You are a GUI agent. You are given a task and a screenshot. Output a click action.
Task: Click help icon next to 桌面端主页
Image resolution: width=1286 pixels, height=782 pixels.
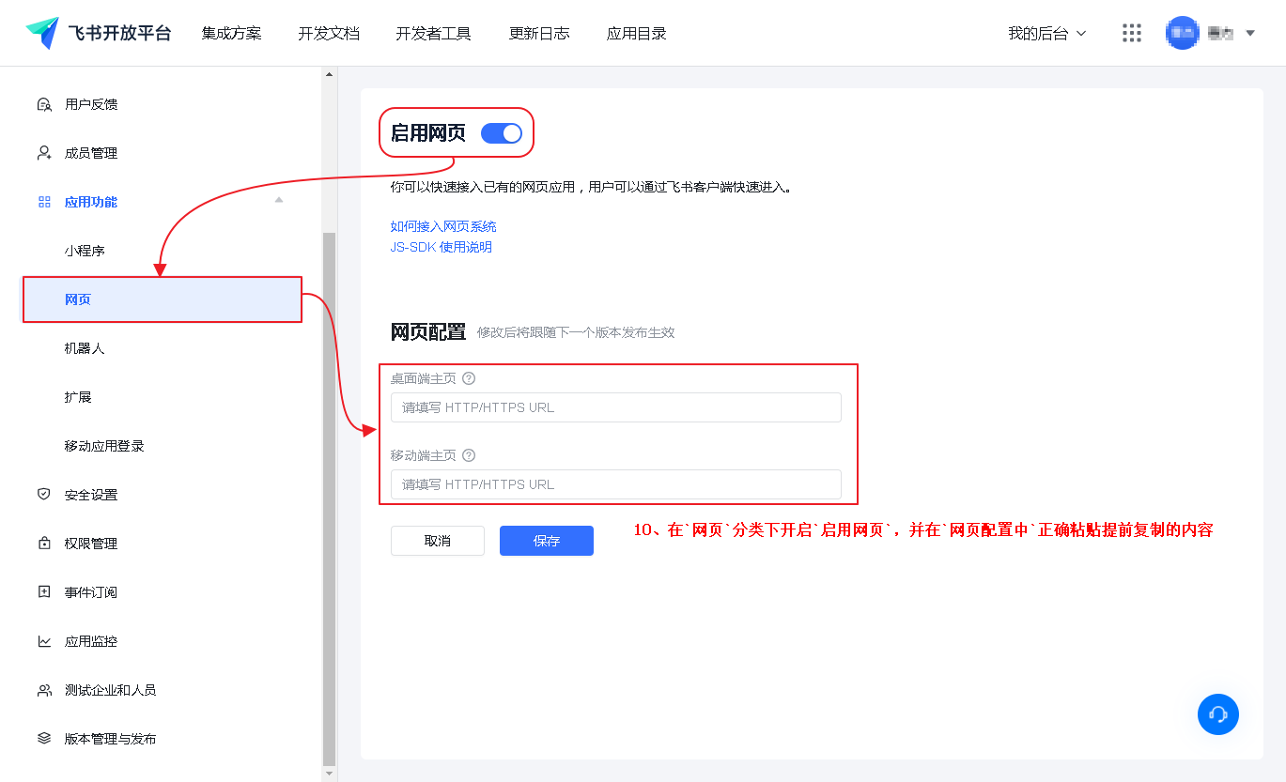point(469,378)
